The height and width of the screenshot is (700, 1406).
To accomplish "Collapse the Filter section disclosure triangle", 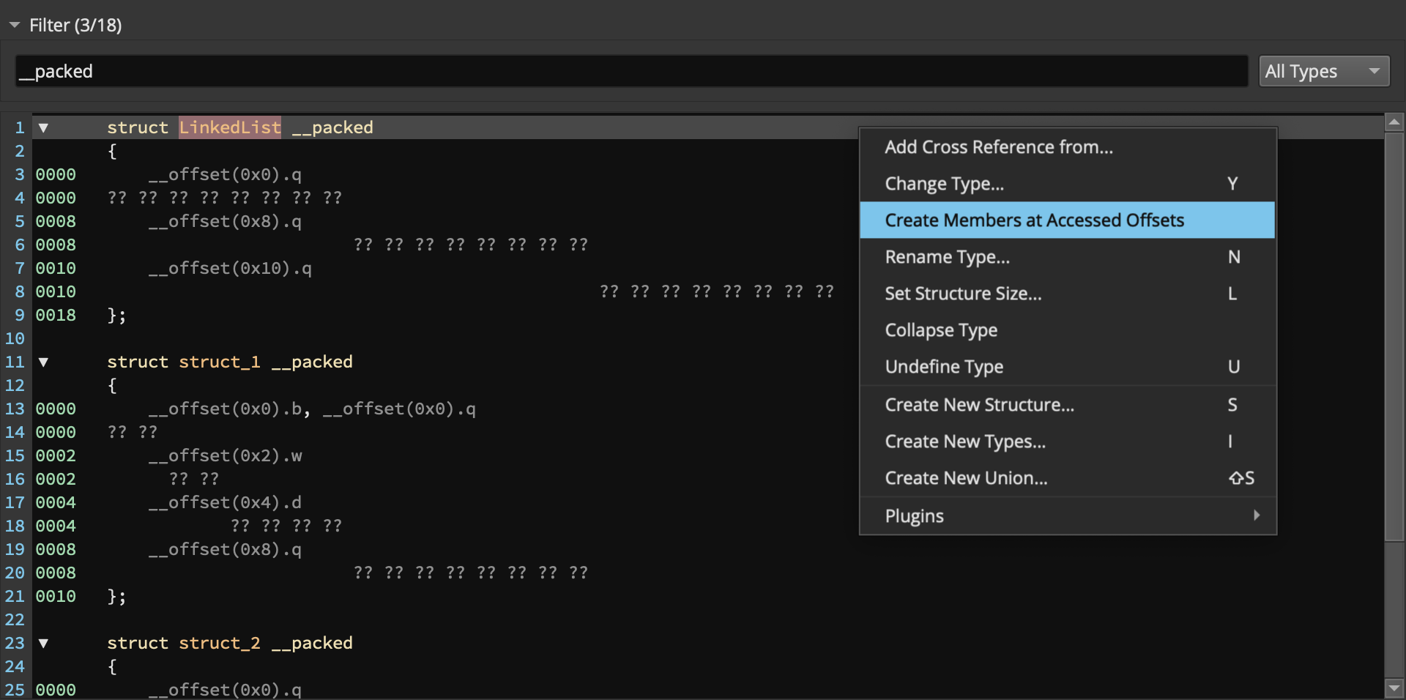I will coord(15,26).
